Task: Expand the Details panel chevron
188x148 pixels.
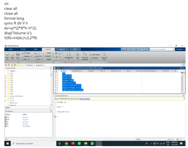Action: (50, 107)
